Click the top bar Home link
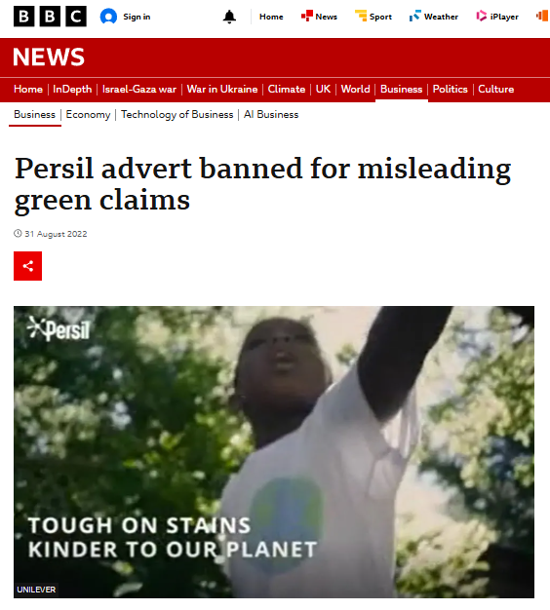Viewport: 550px width, 610px height. click(x=271, y=17)
